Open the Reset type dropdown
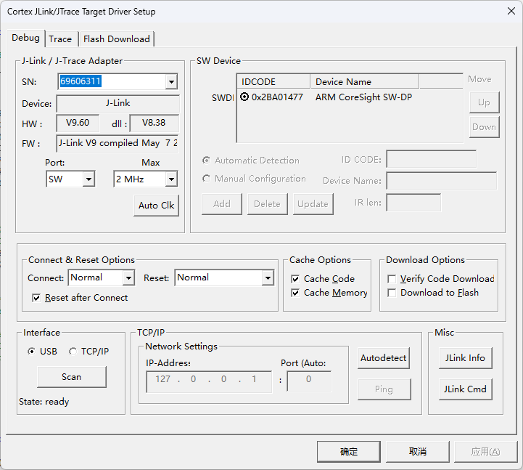 pyautogui.click(x=268, y=277)
